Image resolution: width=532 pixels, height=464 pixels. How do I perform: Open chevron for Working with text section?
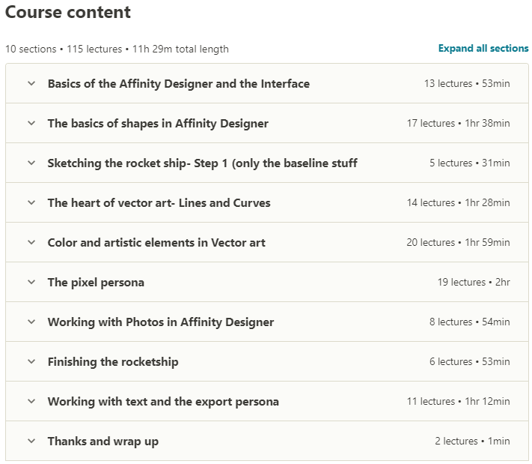click(x=31, y=401)
